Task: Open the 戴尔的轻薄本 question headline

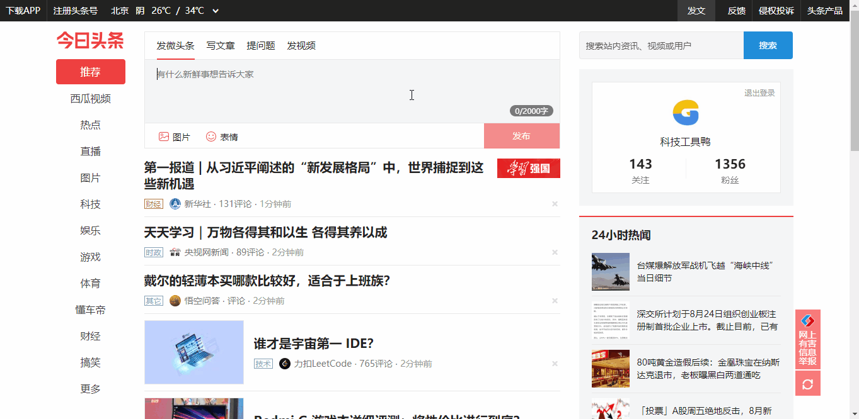Action: pos(267,281)
